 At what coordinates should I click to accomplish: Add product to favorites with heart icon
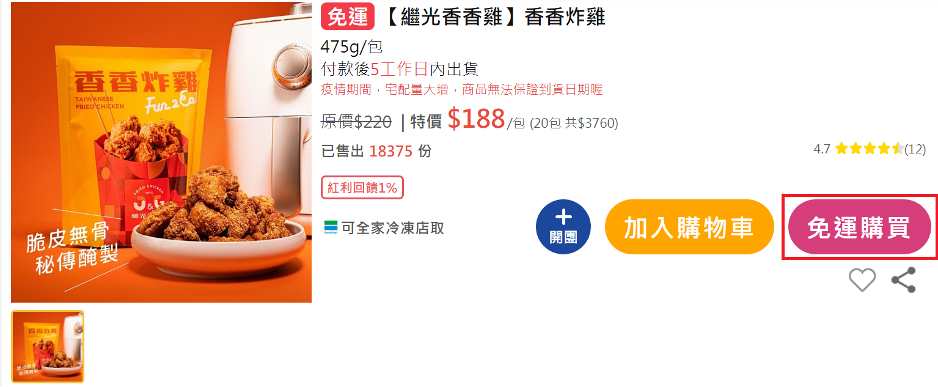pyautogui.click(x=862, y=280)
